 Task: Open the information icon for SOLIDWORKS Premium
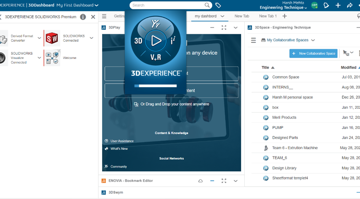pyautogui.click(x=83, y=17)
